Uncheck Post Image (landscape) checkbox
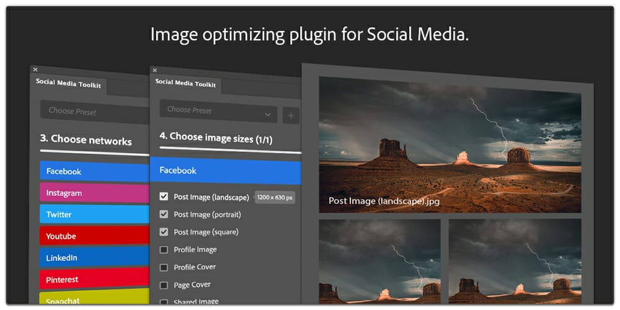Screen dimensions: 620x310 click(x=164, y=197)
